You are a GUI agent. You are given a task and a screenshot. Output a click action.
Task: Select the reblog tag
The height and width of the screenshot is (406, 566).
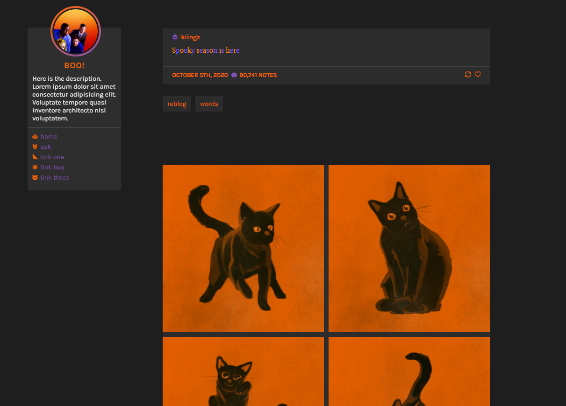pos(177,104)
